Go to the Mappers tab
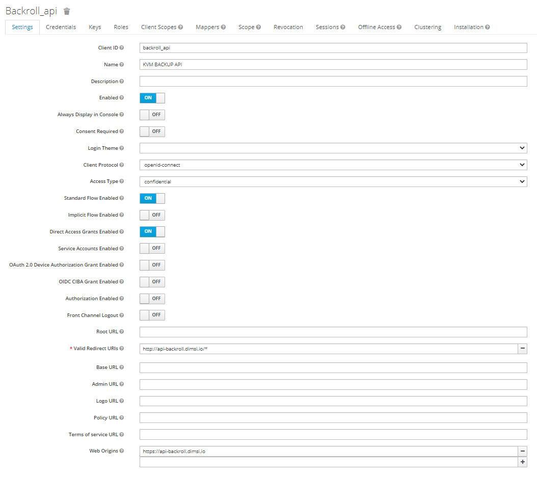This screenshot has width=537, height=477. [x=210, y=27]
